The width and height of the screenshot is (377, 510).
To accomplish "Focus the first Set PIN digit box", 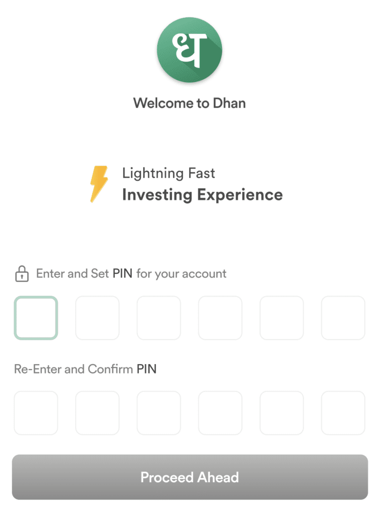I will click(x=36, y=318).
